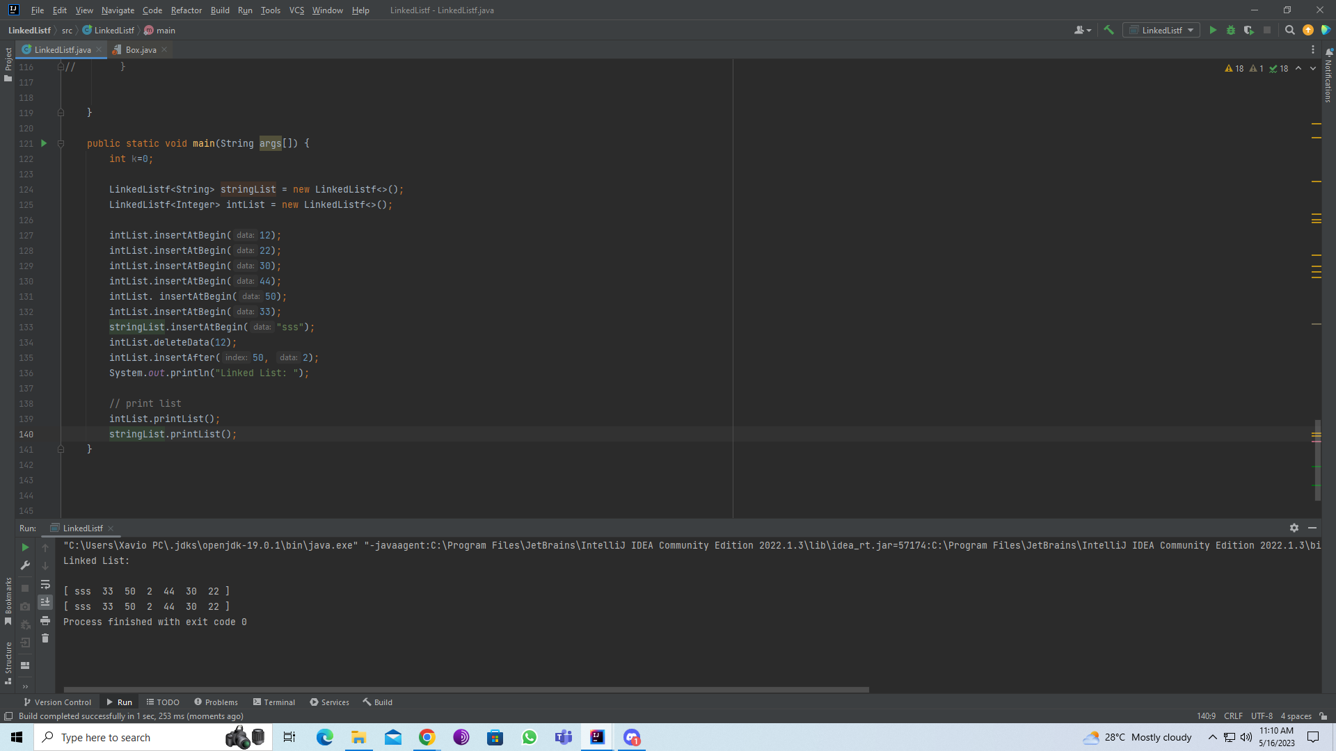Click the src breadcrumb
The width and height of the screenshot is (1336, 751).
tap(67, 30)
